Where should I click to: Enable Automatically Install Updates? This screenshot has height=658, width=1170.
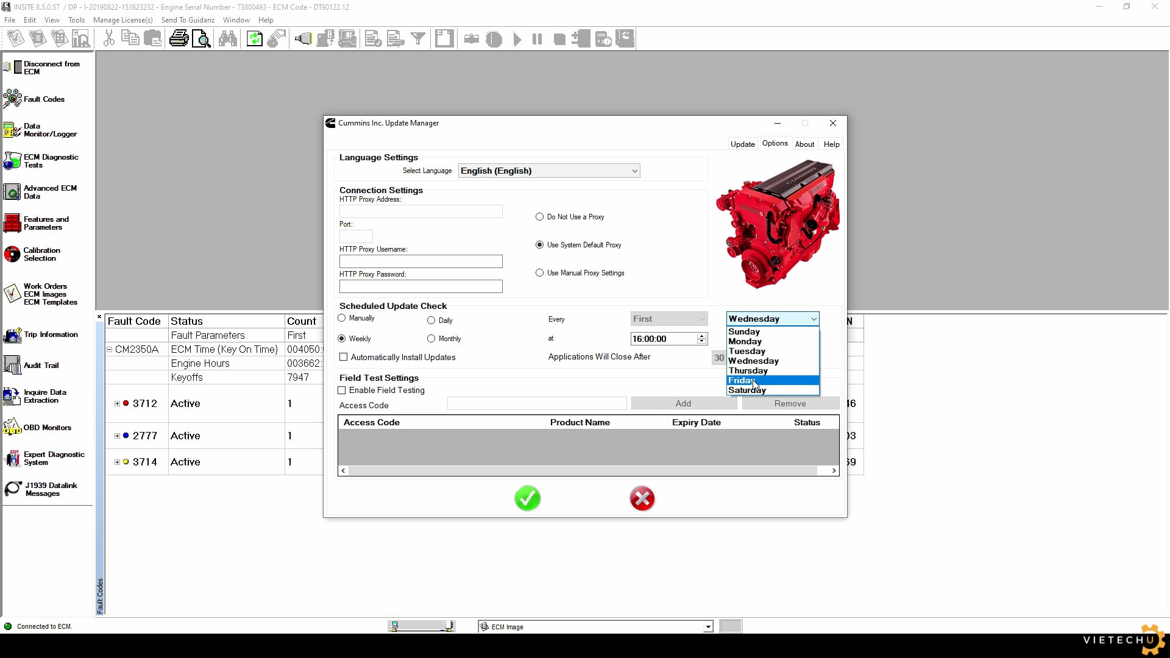[343, 357]
